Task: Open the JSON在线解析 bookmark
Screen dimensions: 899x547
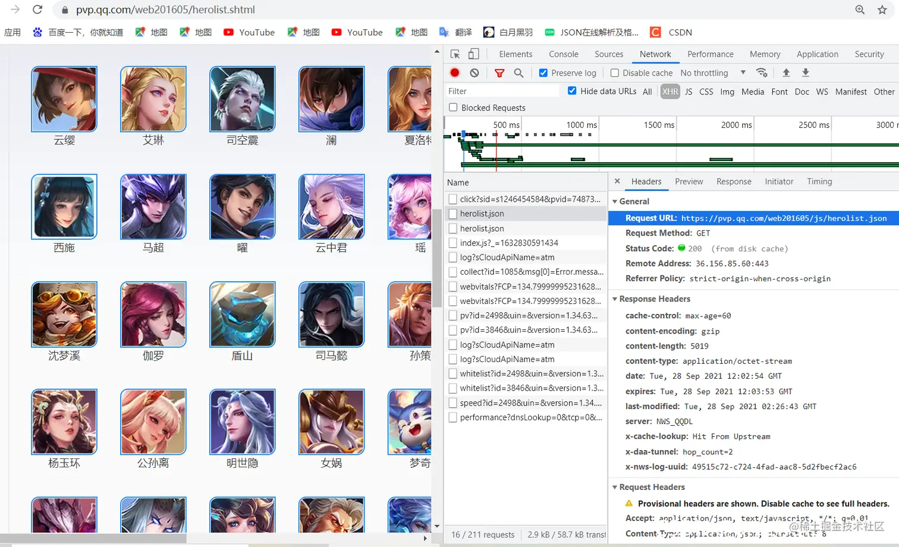Action: click(592, 32)
